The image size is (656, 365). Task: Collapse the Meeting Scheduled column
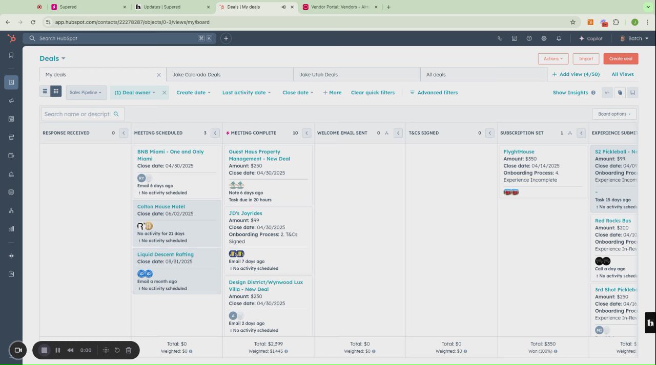[215, 133]
